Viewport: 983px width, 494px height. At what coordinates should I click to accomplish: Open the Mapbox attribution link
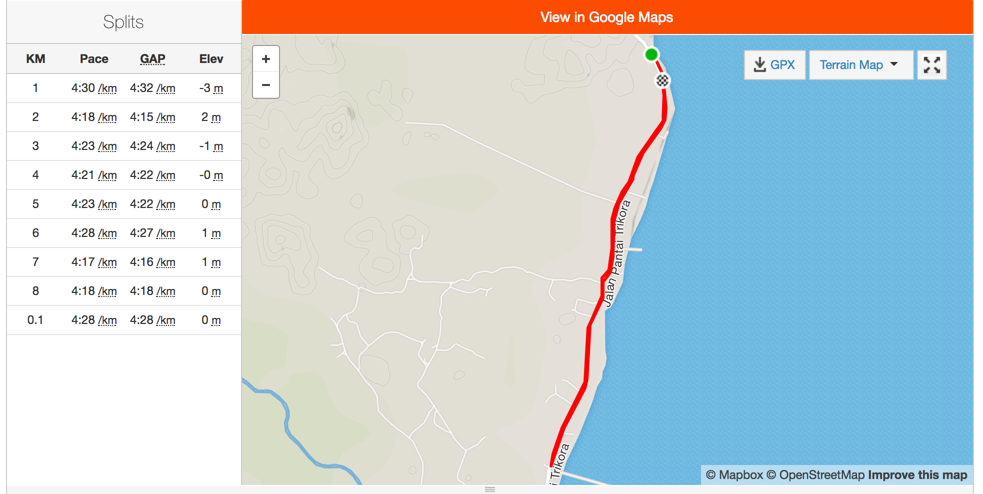[x=734, y=475]
